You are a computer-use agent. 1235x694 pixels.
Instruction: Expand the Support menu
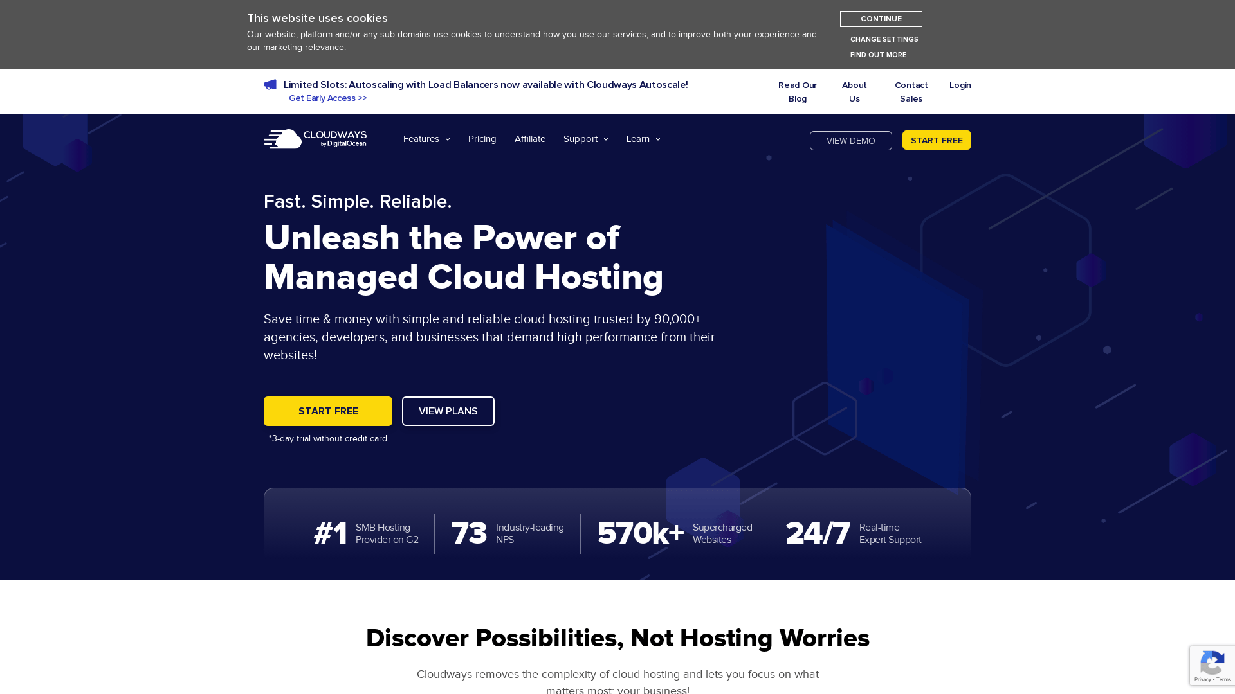pyautogui.click(x=581, y=139)
